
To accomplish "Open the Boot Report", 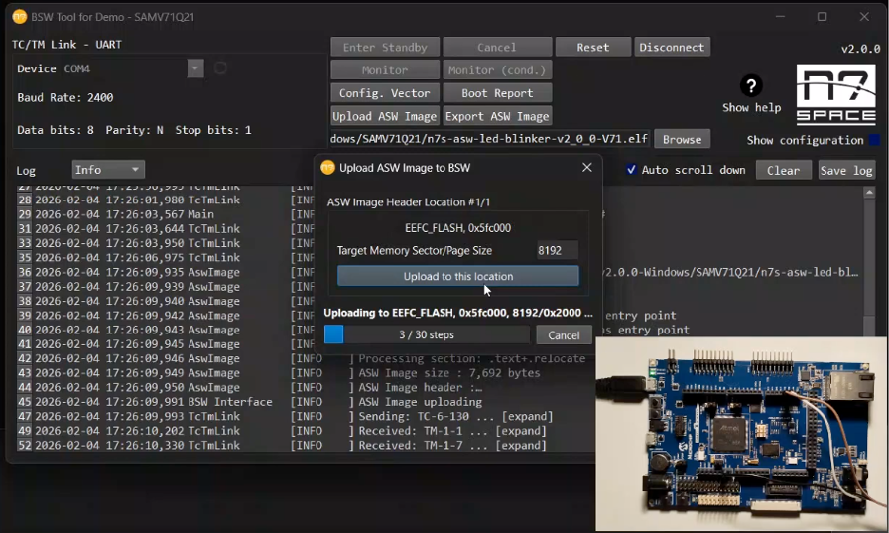I will [x=496, y=93].
